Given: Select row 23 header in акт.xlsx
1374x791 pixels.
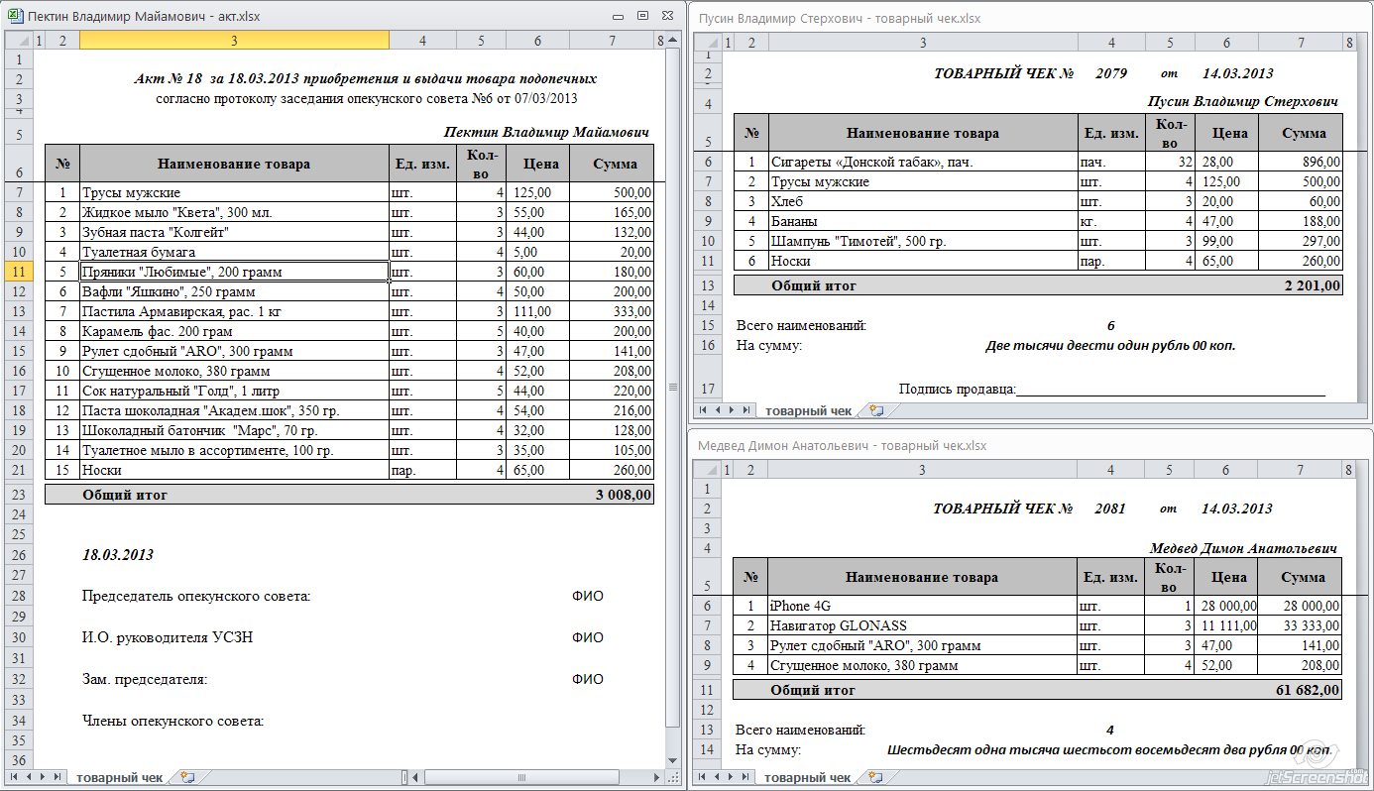Looking at the screenshot, I should 19,494.
